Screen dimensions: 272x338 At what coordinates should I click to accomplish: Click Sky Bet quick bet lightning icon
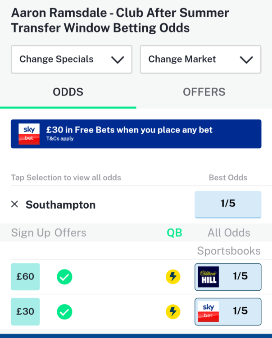click(173, 311)
